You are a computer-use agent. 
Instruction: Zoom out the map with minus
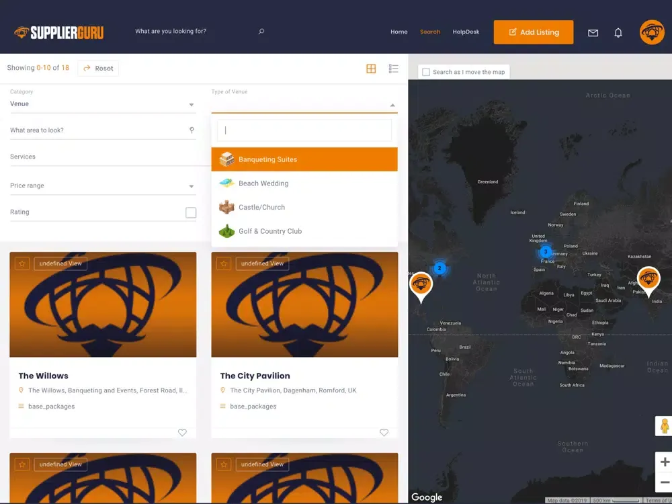click(665, 482)
